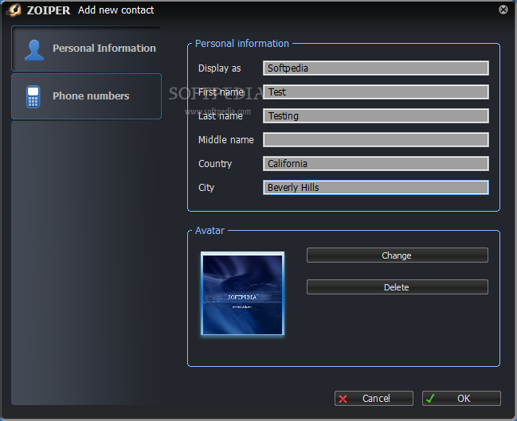Click the 'City' label text

pos(206,188)
